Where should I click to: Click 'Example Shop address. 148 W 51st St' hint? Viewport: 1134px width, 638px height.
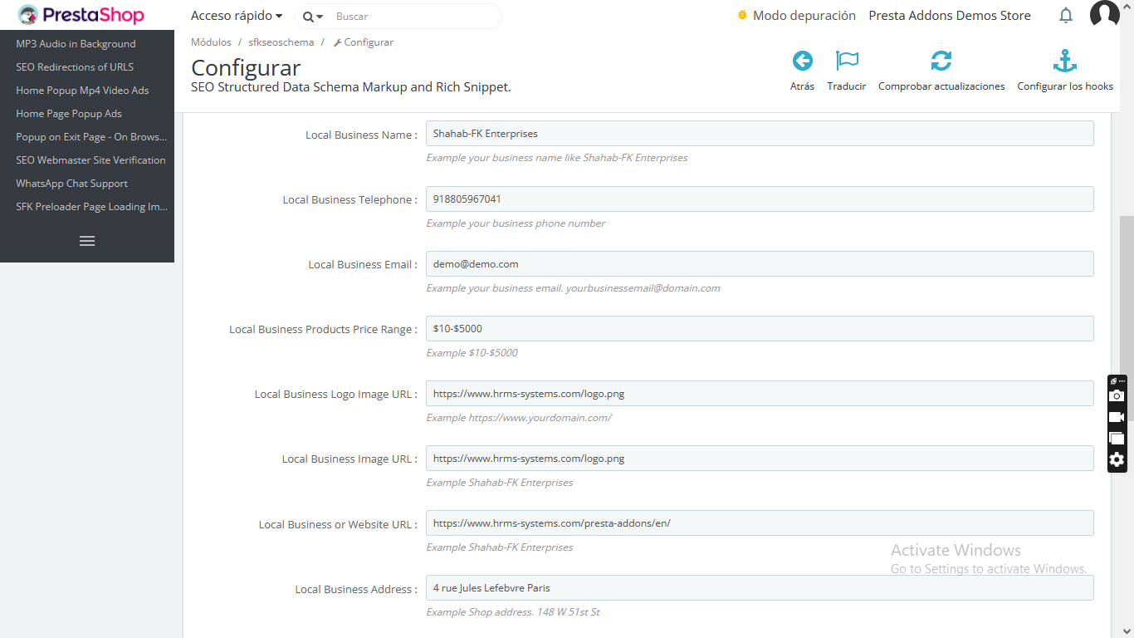(513, 612)
